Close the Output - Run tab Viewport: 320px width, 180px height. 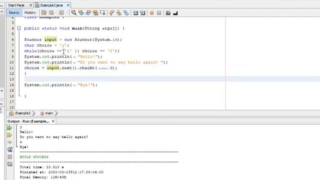(53, 121)
